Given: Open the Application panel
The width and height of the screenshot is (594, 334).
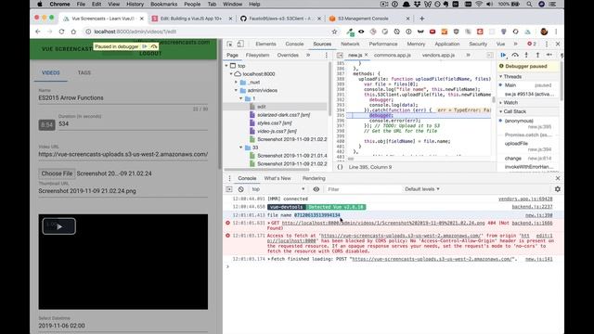Looking at the screenshot, I should pos(447,44).
